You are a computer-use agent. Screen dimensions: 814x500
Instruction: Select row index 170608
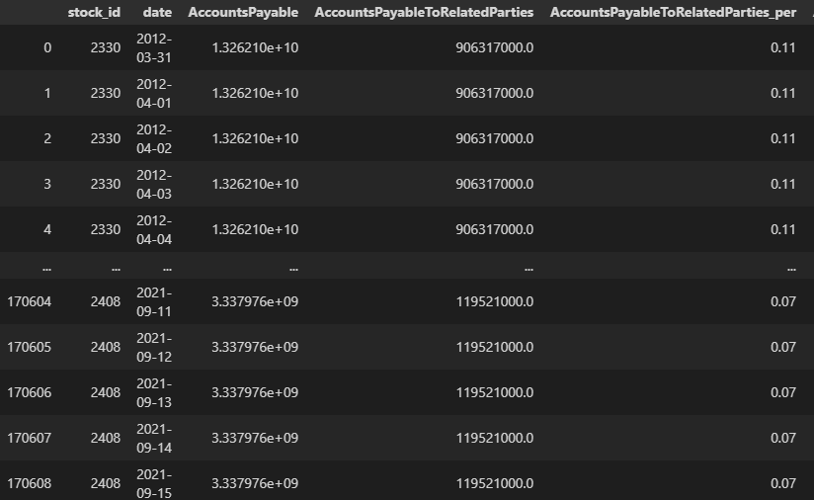(29, 483)
